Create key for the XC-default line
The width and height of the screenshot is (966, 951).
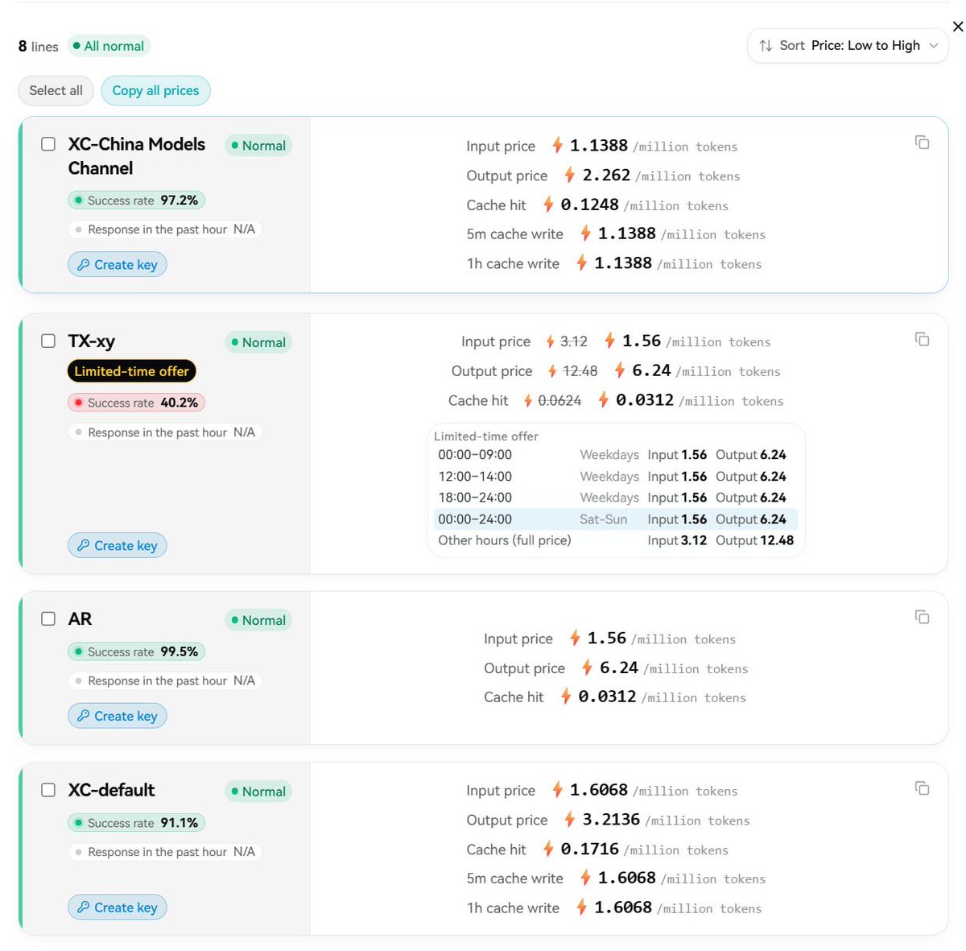pos(118,908)
